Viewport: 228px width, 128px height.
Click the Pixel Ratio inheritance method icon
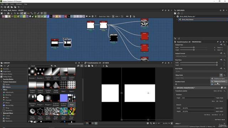pyautogui.click(x=221, y=69)
